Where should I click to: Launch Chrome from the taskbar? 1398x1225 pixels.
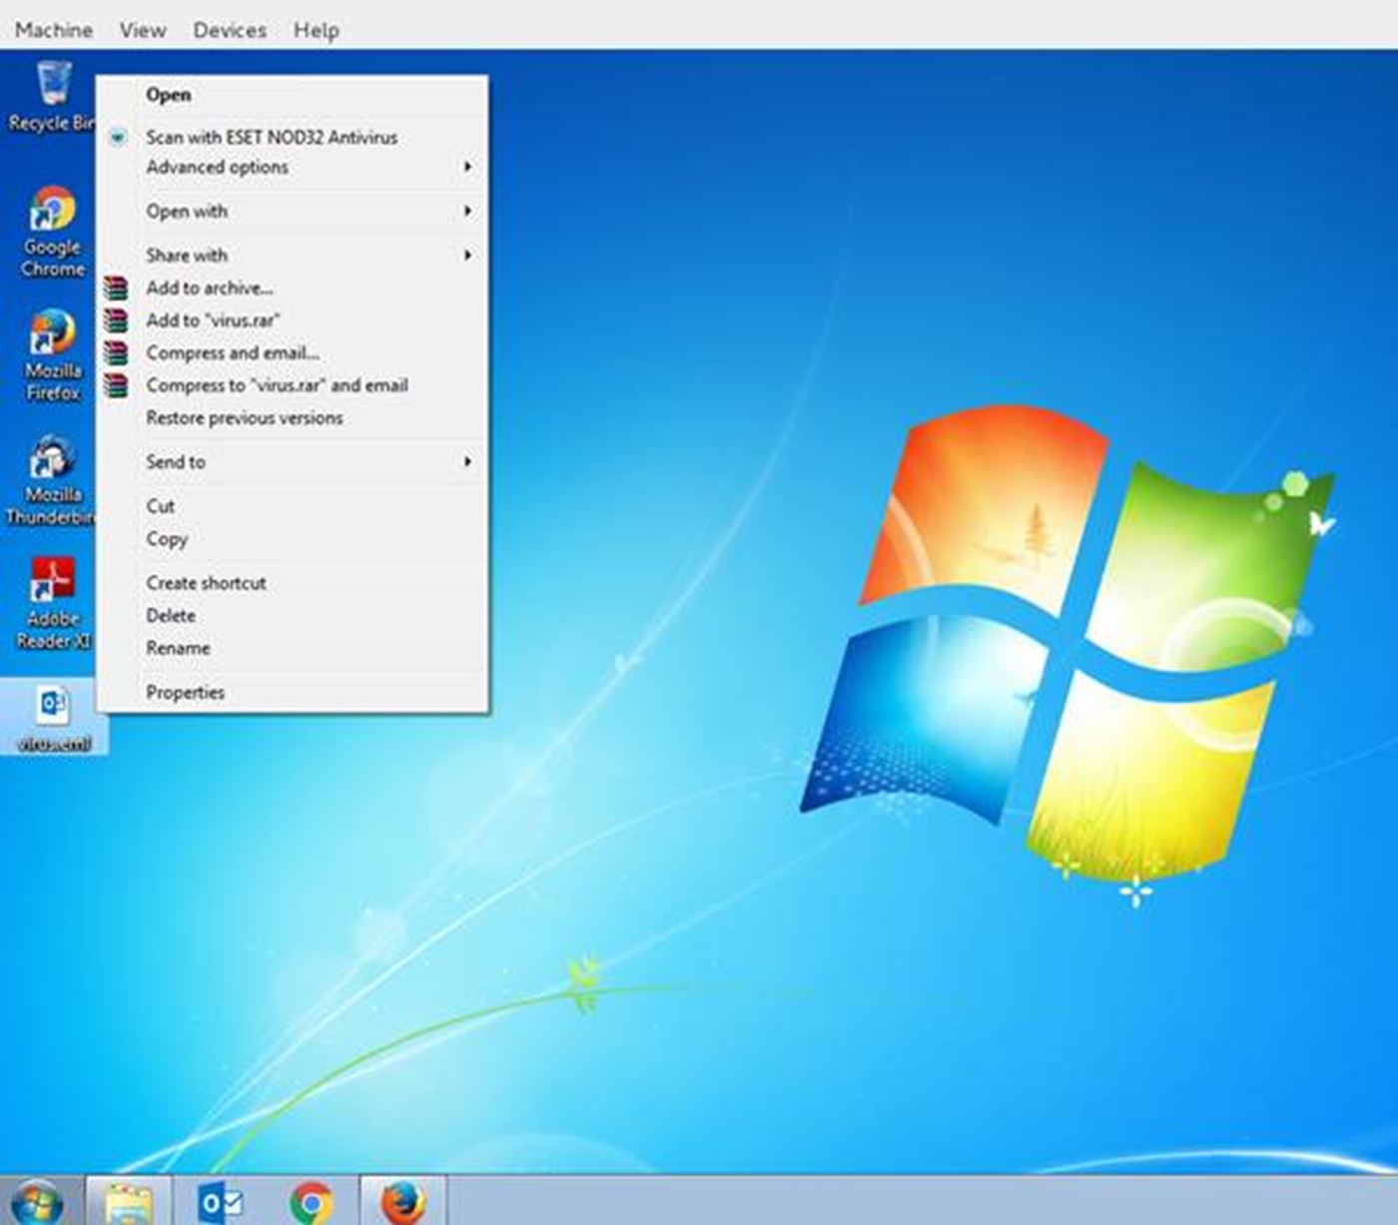coord(312,1201)
